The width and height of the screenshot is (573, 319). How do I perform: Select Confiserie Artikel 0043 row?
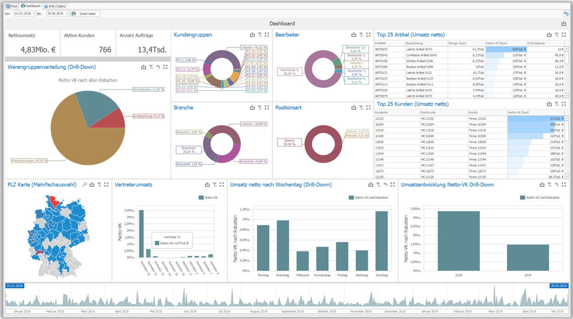click(469, 55)
